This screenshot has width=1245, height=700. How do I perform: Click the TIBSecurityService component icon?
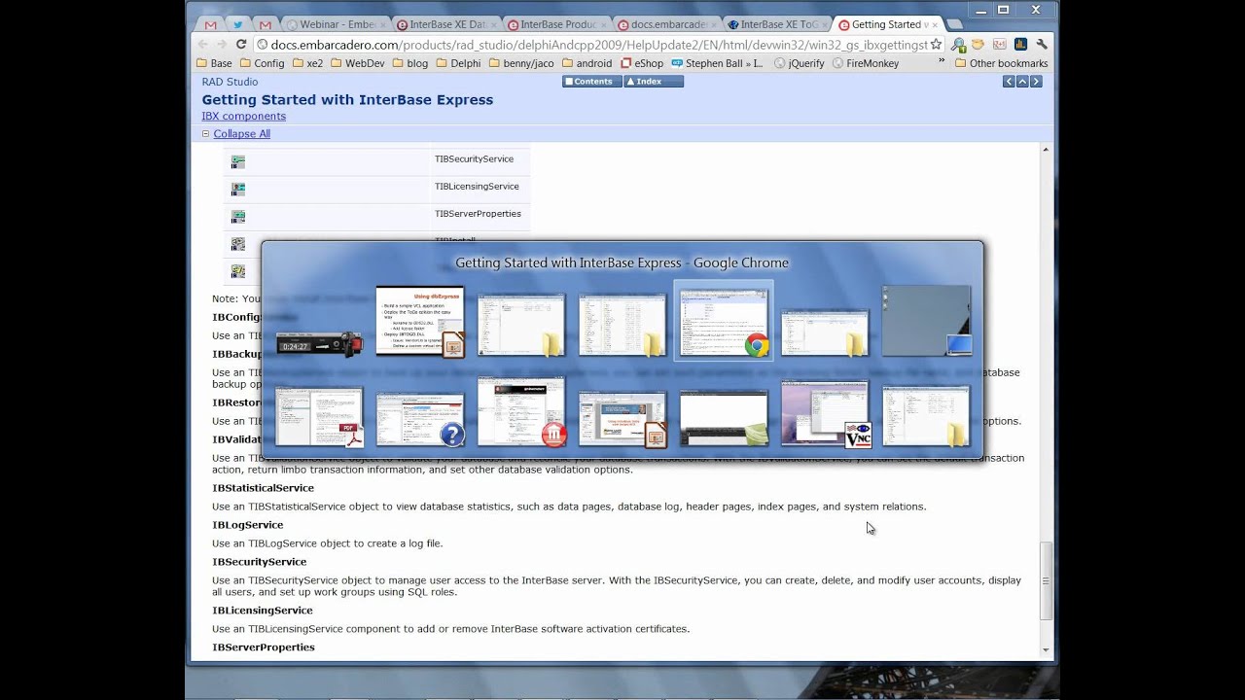pos(237,162)
